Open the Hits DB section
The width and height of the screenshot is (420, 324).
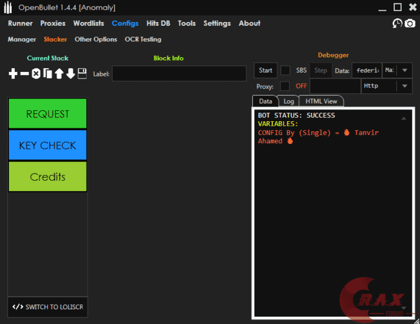(x=158, y=23)
